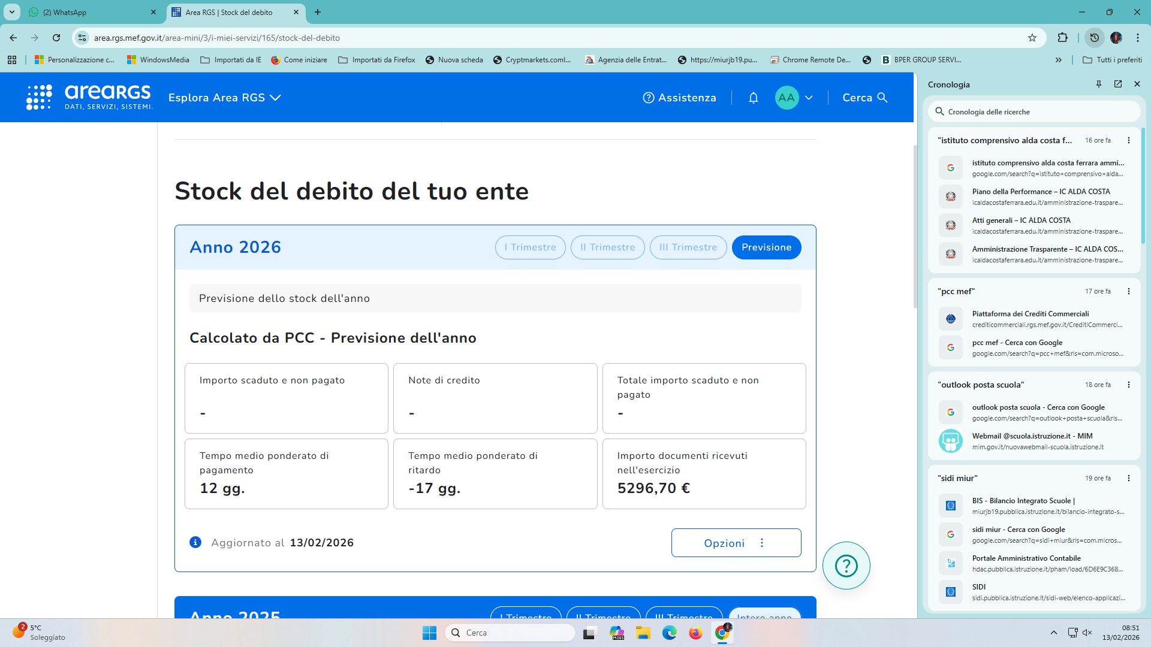Viewport: 1151px width, 647px height.
Task: Bookmark this page with the star icon
Action: (x=1032, y=38)
